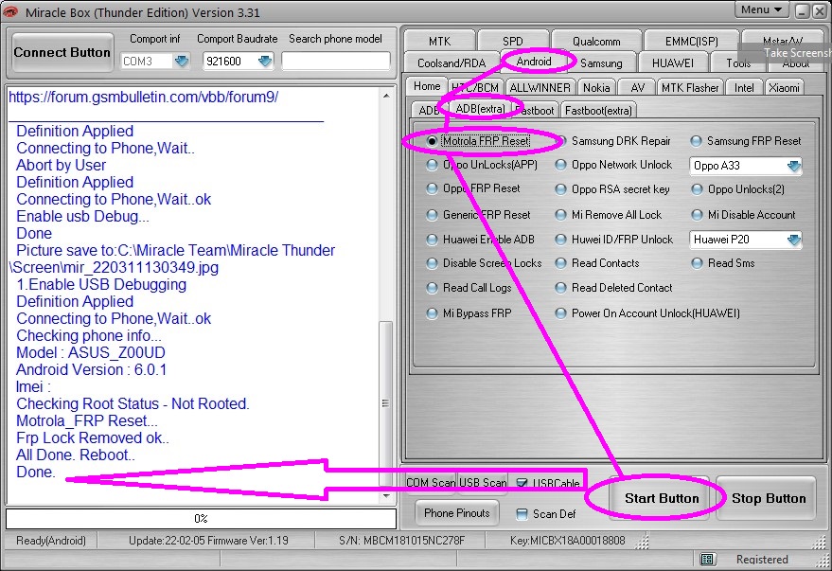The width and height of the screenshot is (832, 571).
Task: Expand the Oppo A33 model dropdown
Action: point(793,166)
